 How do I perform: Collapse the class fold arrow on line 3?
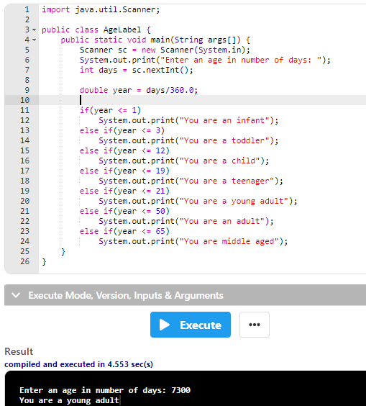[34, 30]
